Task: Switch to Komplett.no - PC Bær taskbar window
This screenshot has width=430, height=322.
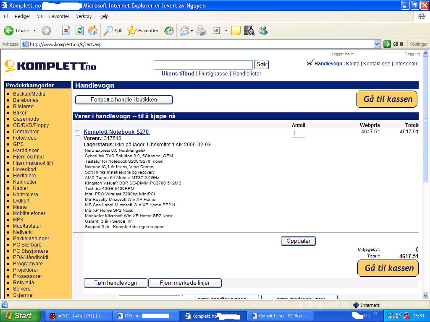Action: (x=281, y=316)
